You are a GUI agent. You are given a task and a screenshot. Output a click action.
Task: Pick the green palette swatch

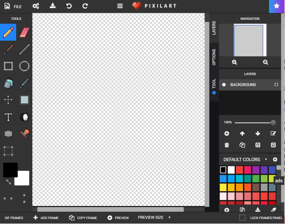(x=256, y=179)
